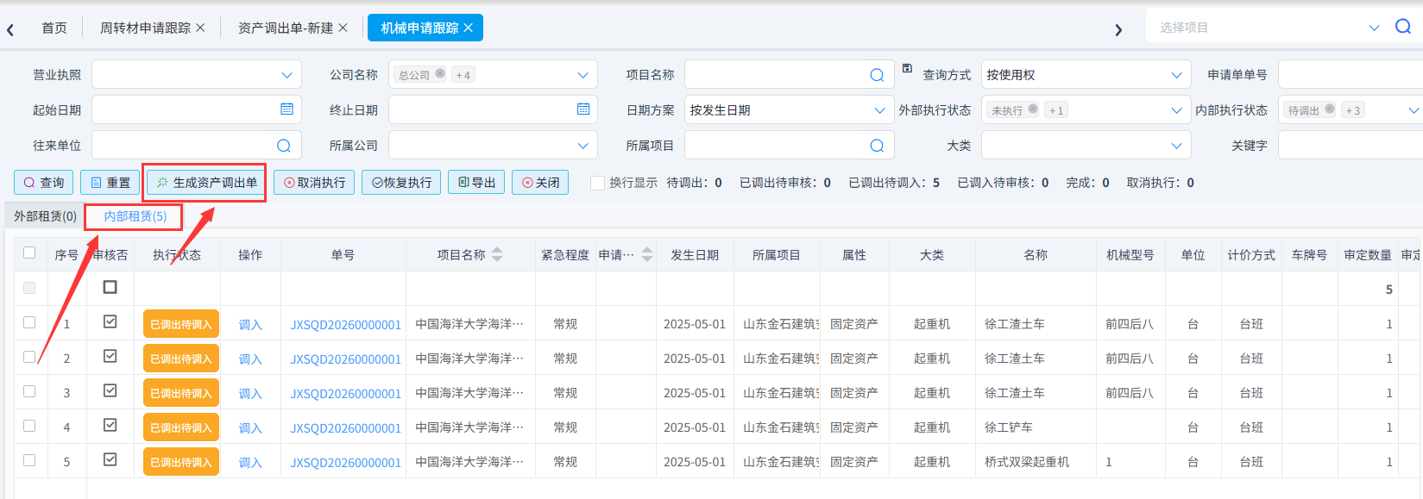Click into the 申请单单号 input field
The width and height of the screenshot is (1423, 499).
tap(1351, 75)
